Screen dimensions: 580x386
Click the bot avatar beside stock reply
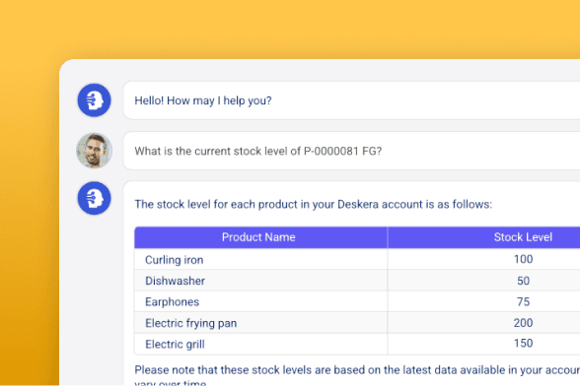(x=95, y=198)
